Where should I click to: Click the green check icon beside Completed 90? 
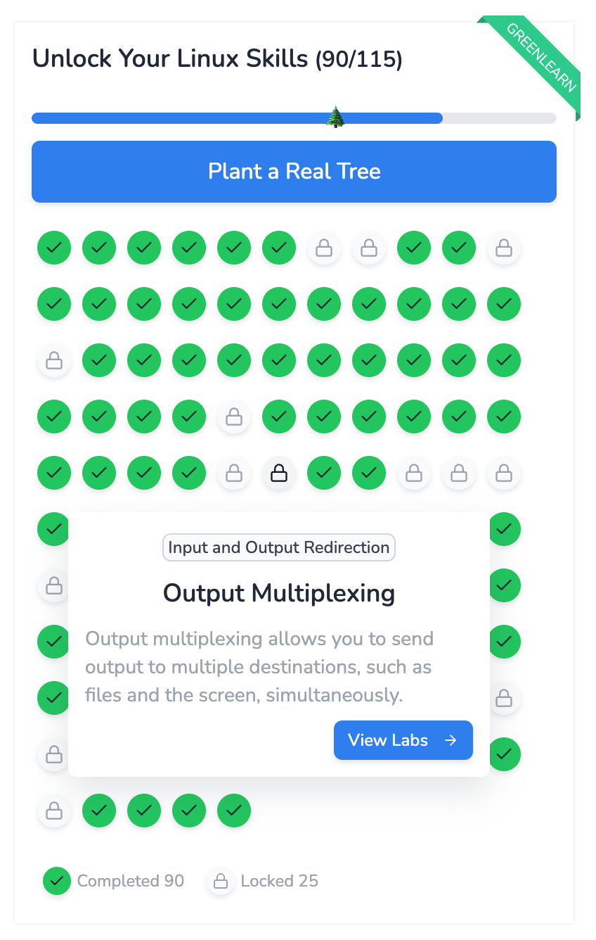[57, 881]
